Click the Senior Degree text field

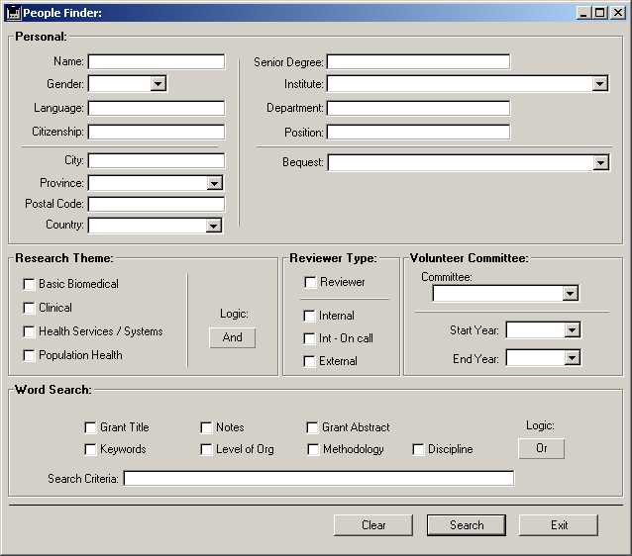[x=418, y=62]
